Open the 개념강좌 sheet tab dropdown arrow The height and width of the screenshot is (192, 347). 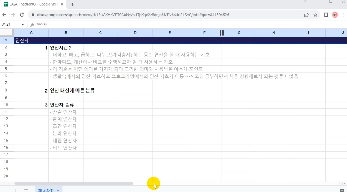coord(58,191)
